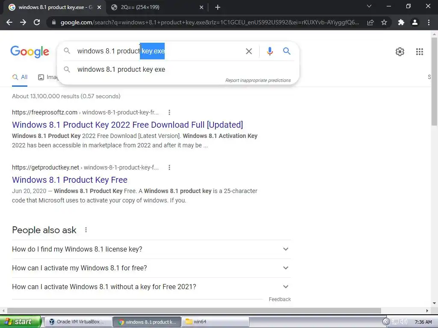
Task: Switch to the 2Q== (254×199) tab
Action: 157,8
